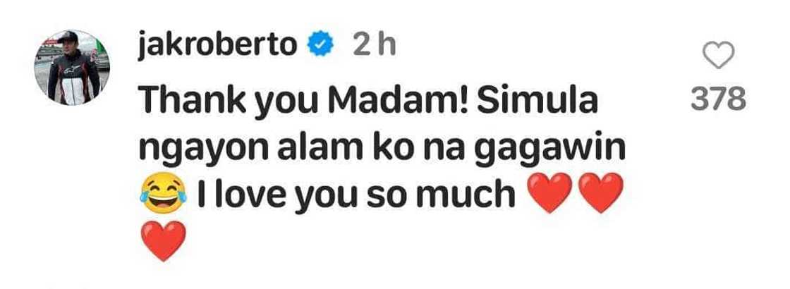
Task: Click the red heart on the last line
Action: 163,241
